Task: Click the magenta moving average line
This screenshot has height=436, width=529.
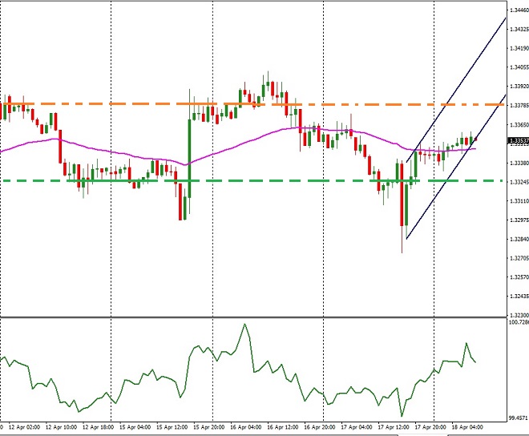Action: tap(236, 146)
